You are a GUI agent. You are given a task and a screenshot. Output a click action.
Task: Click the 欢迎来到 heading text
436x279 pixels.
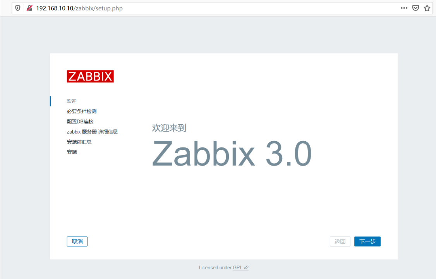point(169,128)
